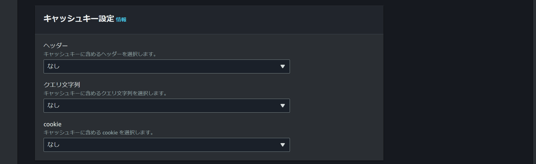Click the なし value in クエリ文字列 dropdown
This screenshot has width=536, height=164.
click(x=53, y=105)
